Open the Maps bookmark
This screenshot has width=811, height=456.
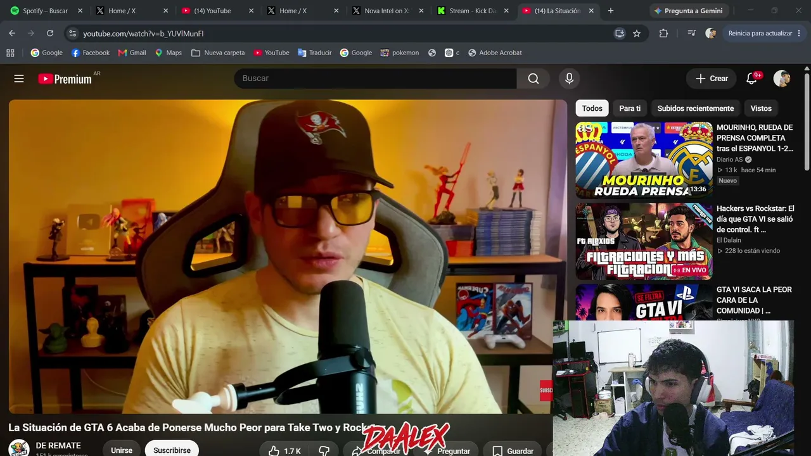(x=169, y=53)
